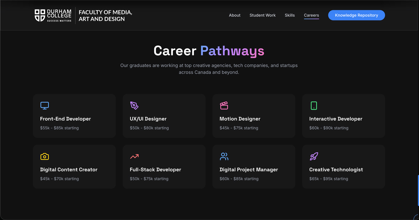Image resolution: width=419 pixels, height=220 pixels.
Task: Open the Skills nav link
Action: click(x=290, y=15)
